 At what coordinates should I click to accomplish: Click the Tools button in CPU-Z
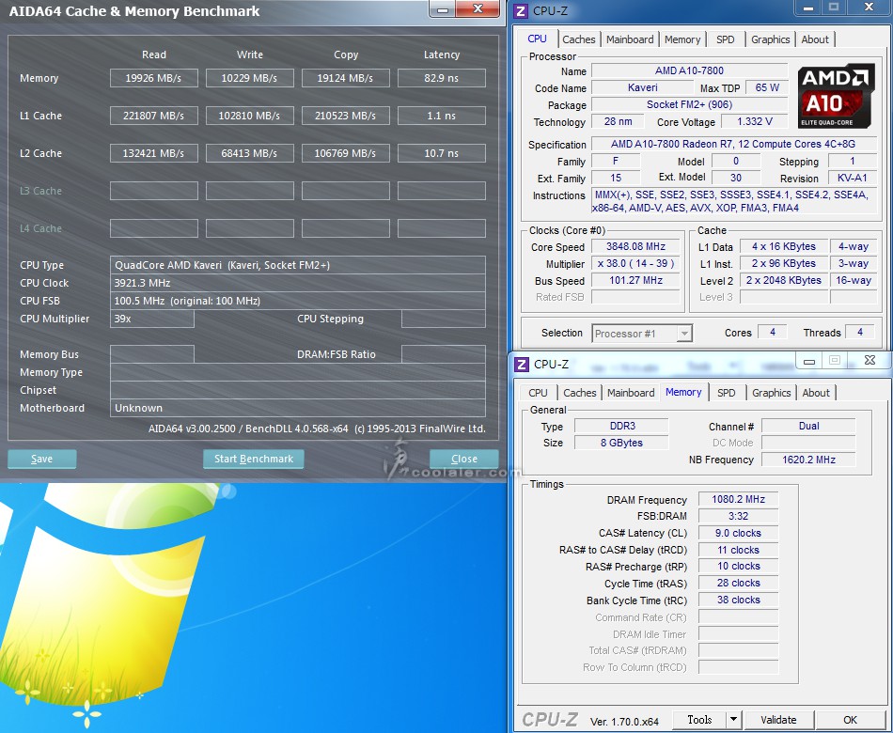[x=699, y=720]
